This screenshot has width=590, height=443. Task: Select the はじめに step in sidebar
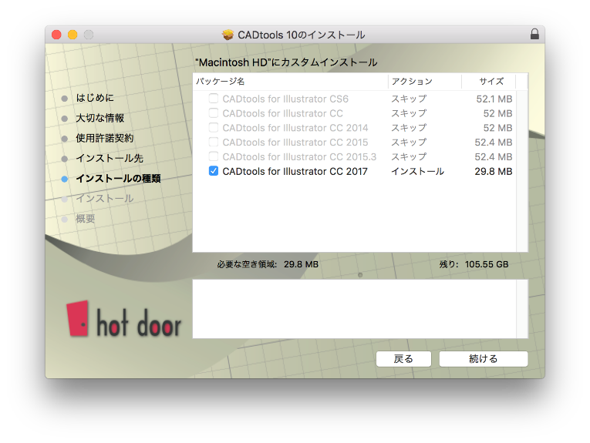(95, 98)
